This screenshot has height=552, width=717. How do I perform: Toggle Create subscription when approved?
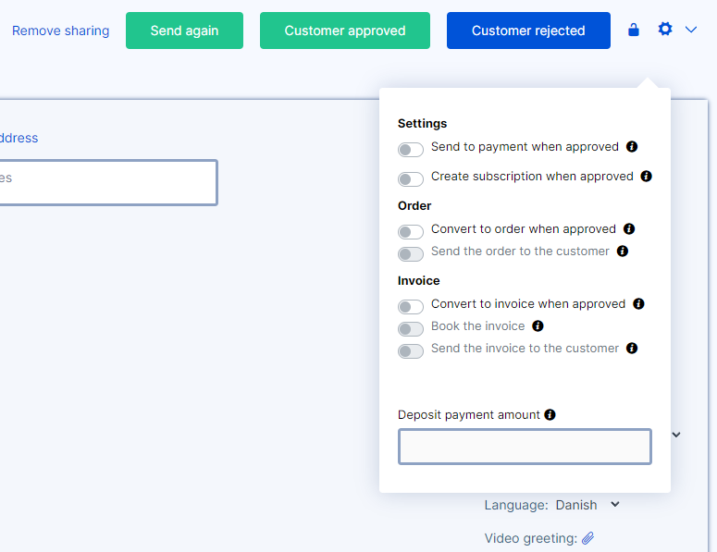point(410,179)
